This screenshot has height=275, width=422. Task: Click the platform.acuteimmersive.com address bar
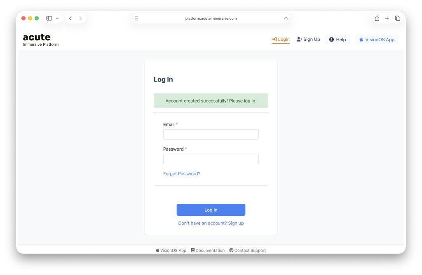point(211,19)
